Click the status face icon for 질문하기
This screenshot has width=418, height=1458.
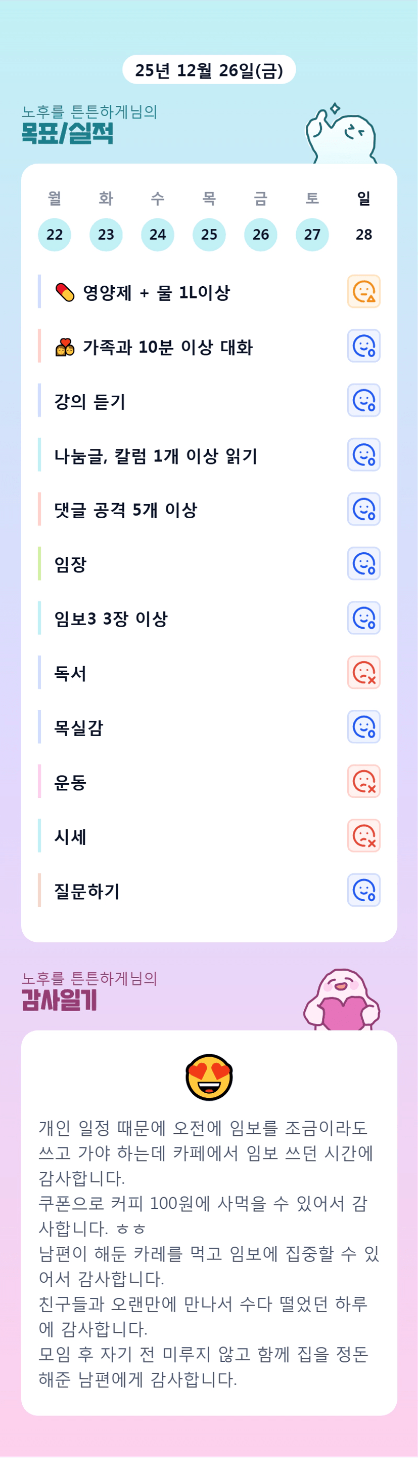(x=363, y=890)
